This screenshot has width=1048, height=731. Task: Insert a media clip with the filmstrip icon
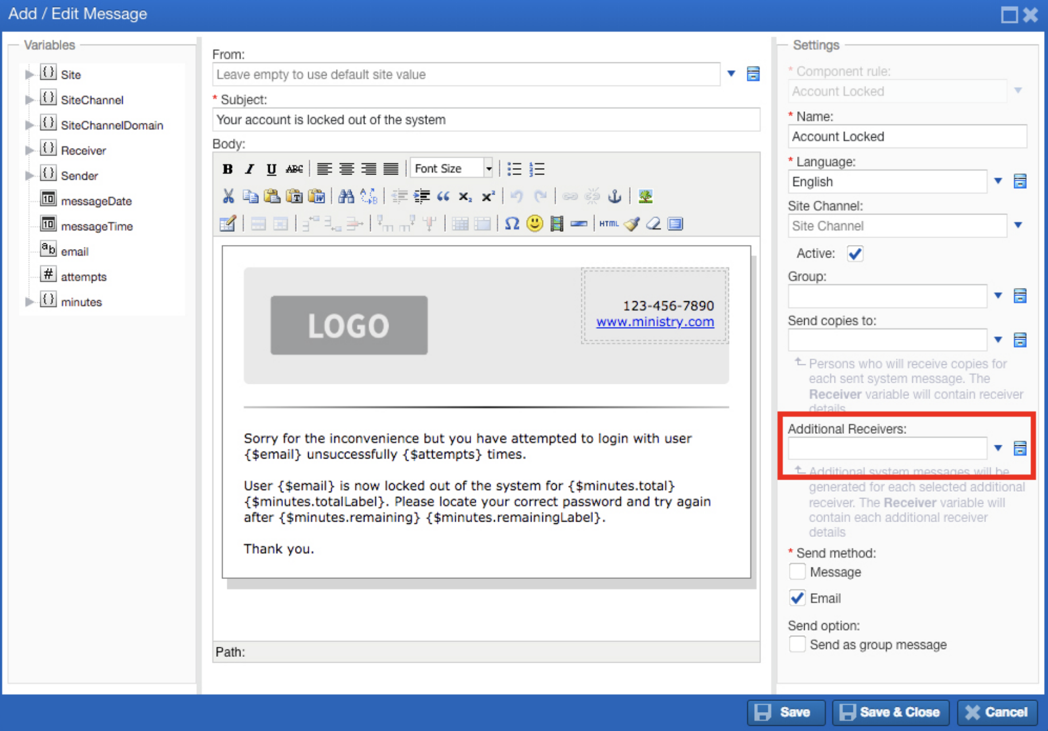click(x=557, y=224)
